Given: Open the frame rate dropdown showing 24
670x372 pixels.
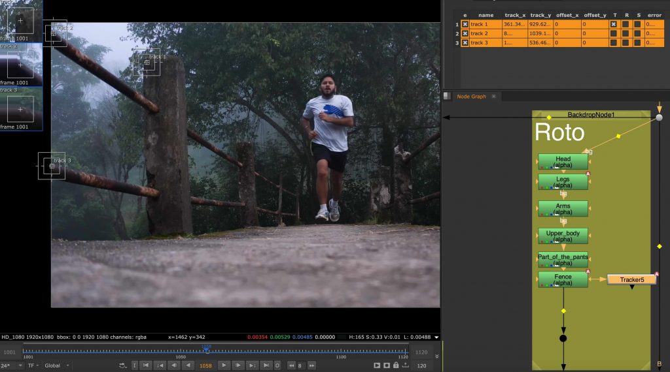Looking at the screenshot, I should 12,365.
